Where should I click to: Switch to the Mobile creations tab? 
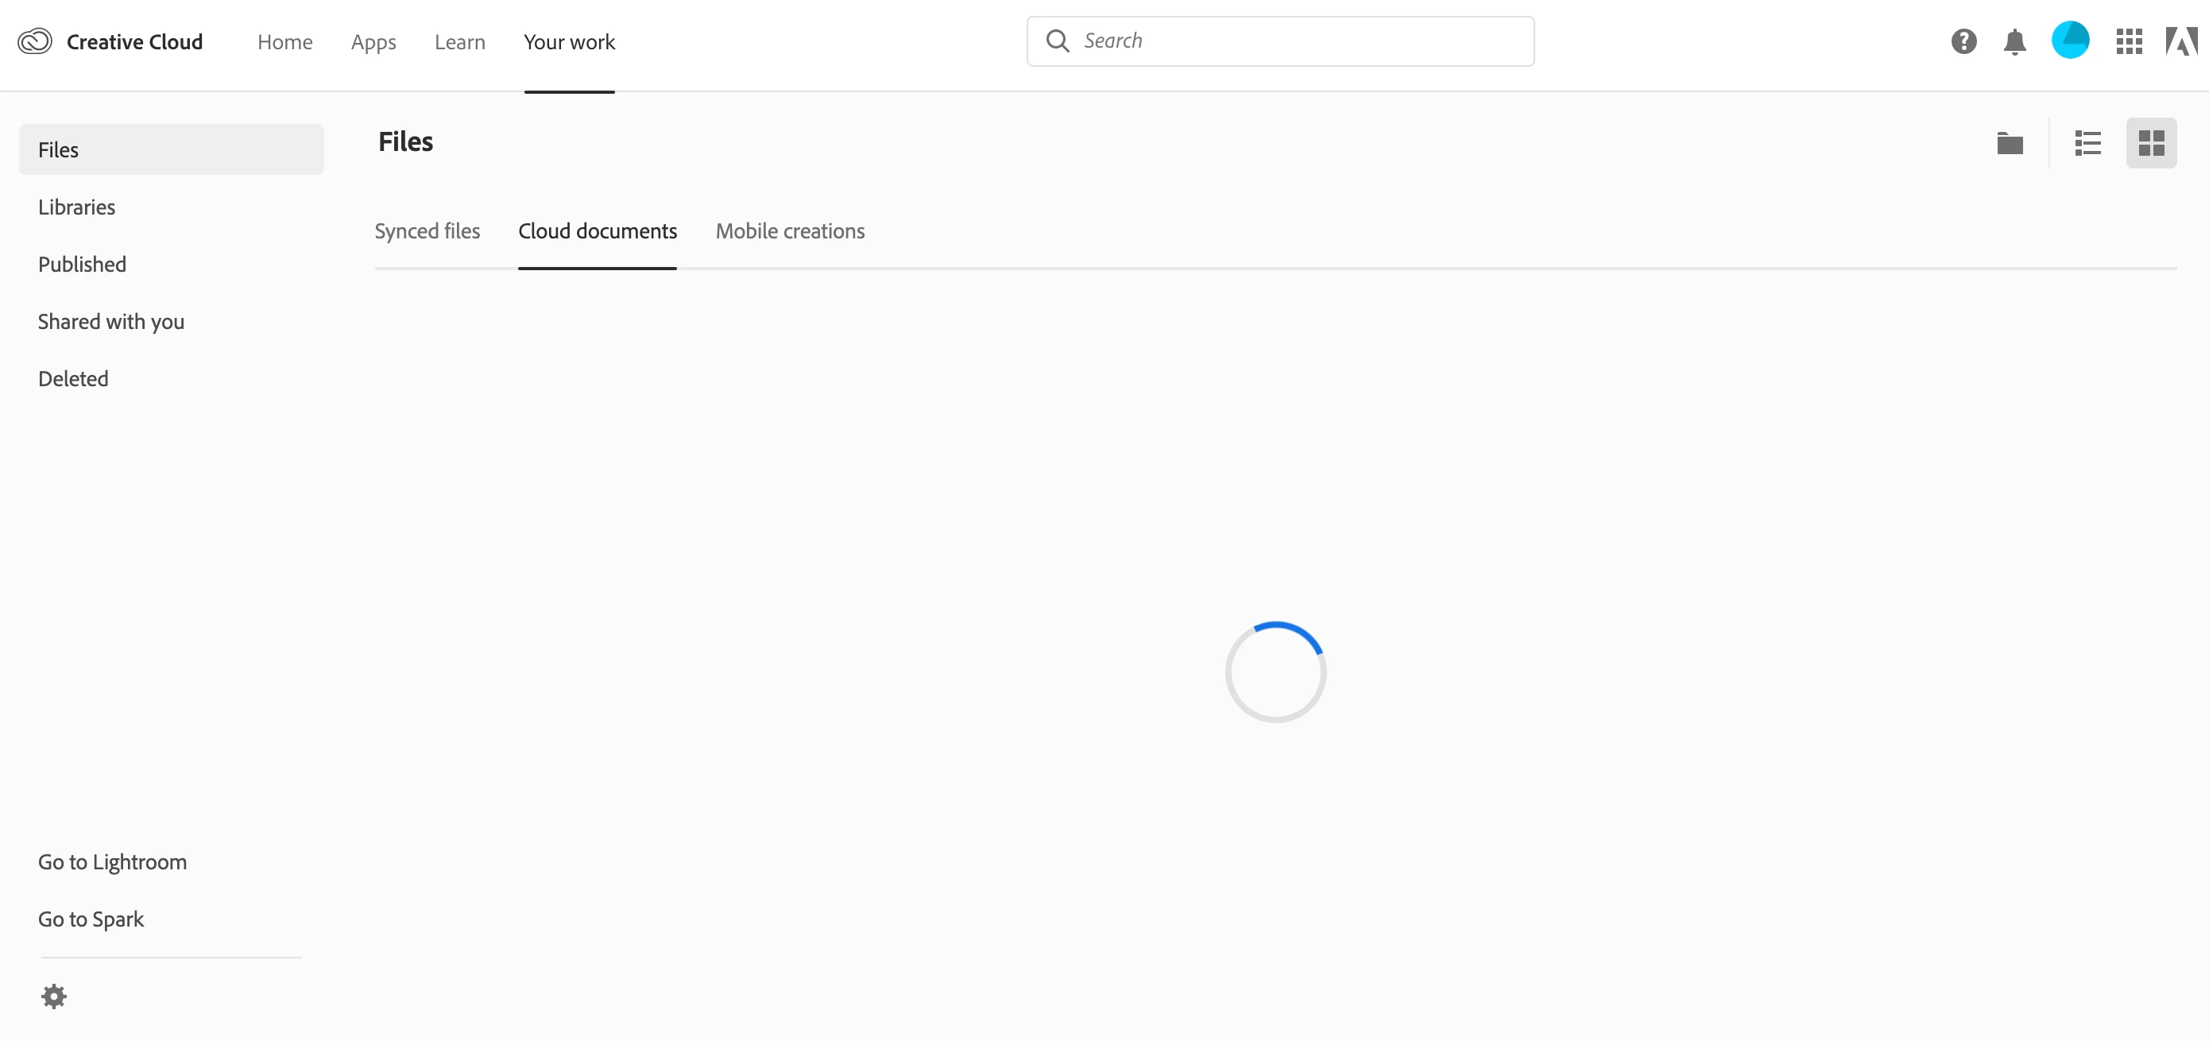pyautogui.click(x=790, y=231)
